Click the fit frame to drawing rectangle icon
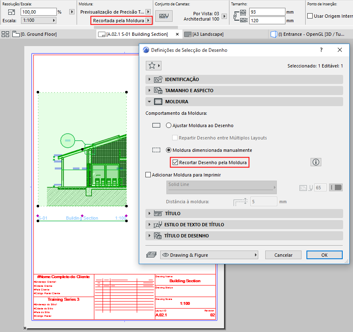353x332 pixels. point(156,125)
